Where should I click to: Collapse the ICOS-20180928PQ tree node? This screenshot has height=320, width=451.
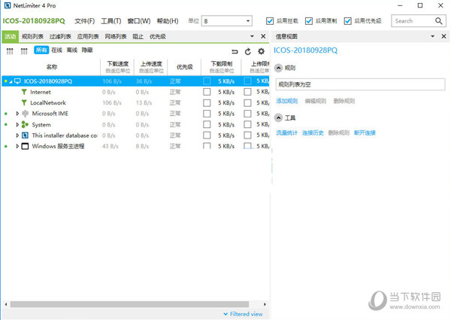point(11,82)
